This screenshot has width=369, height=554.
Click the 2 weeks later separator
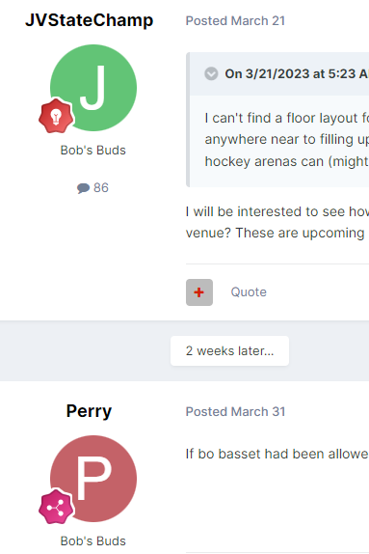(229, 351)
